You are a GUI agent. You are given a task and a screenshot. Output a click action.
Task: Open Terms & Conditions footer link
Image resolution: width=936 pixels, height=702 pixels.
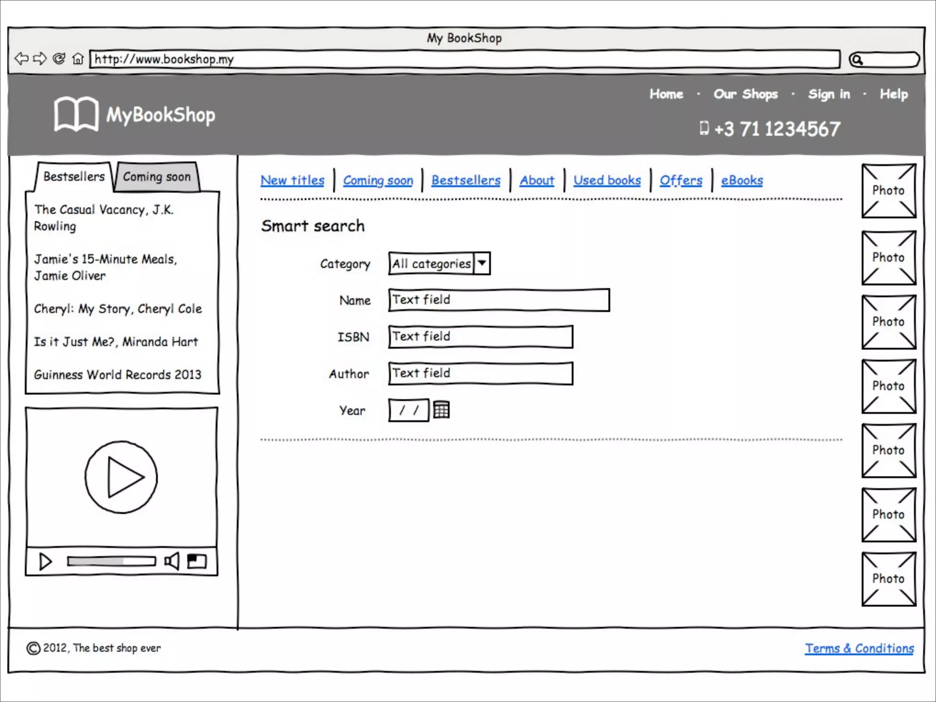pos(859,648)
